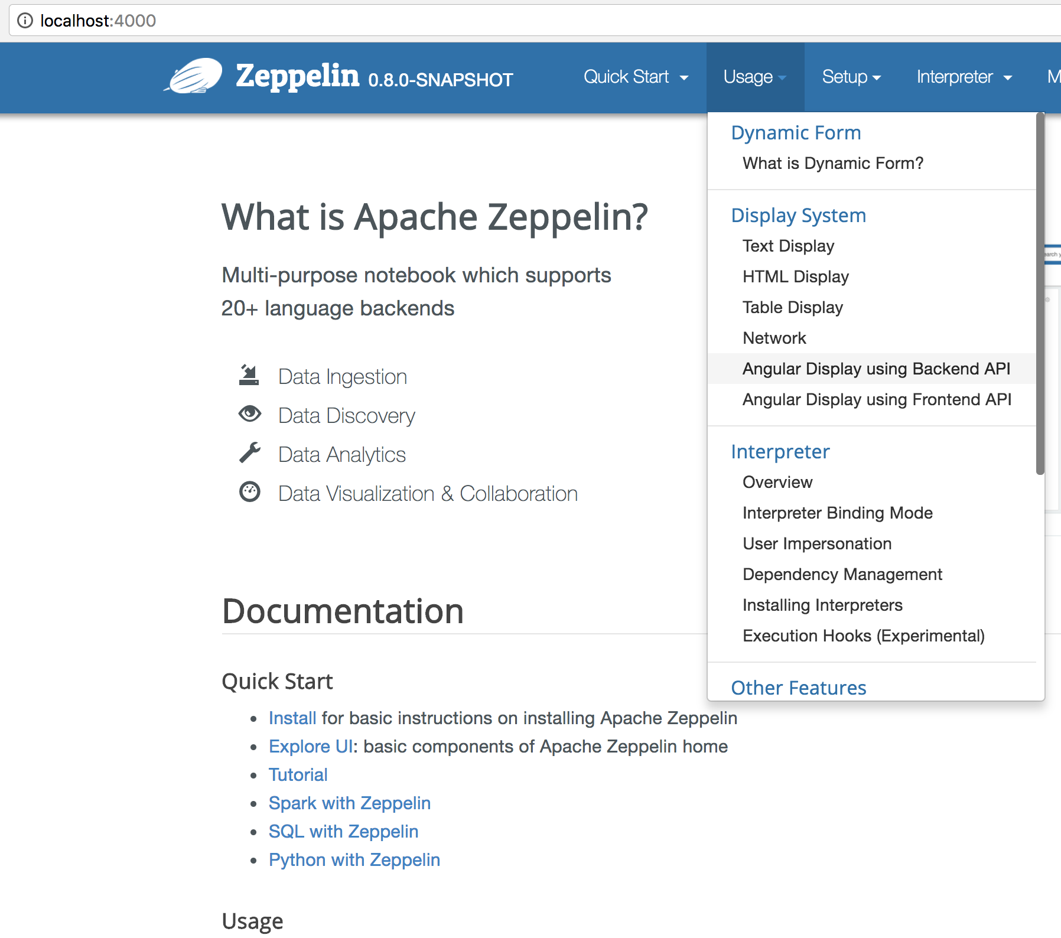Screen dimensions: 1061x938
Task: Click the Quick Start subheading in page
Action: (x=277, y=682)
